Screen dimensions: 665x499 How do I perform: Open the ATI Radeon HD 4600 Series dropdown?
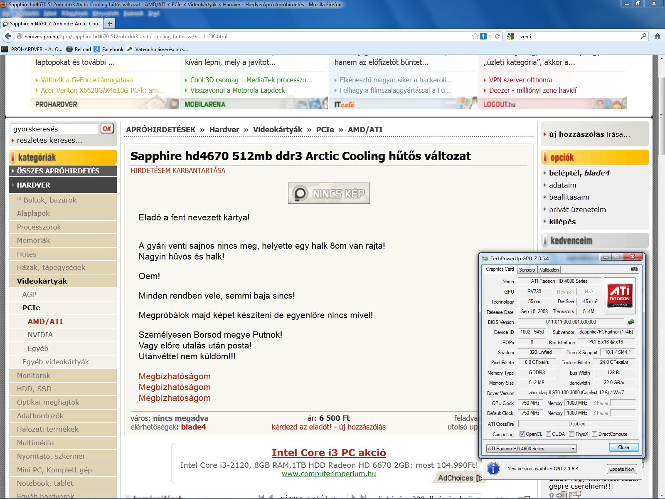coord(531,449)
